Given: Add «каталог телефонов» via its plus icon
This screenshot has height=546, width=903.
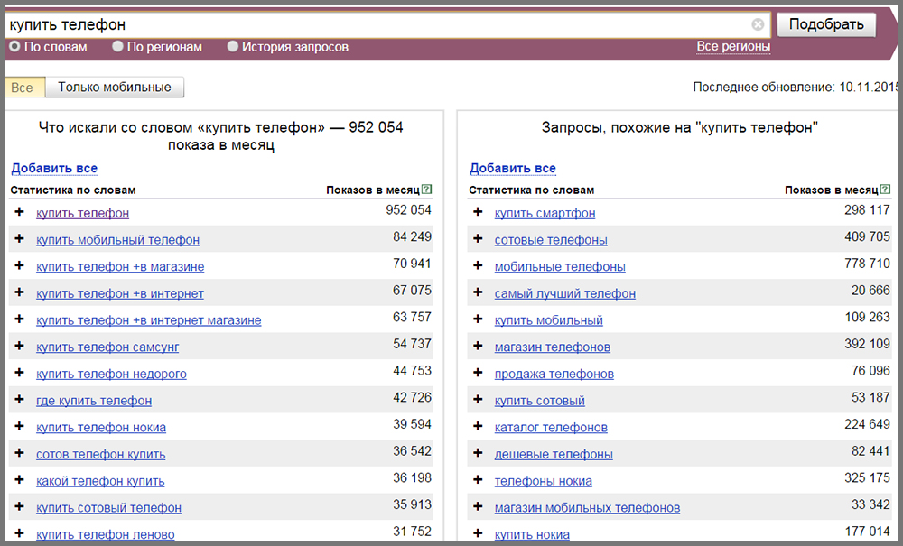Looking at the screenshot, I should pyautogui.click(x=478, y=427).
